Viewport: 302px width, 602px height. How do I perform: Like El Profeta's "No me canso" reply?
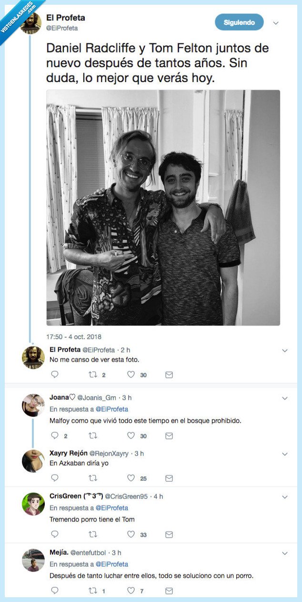pos(130,374)
